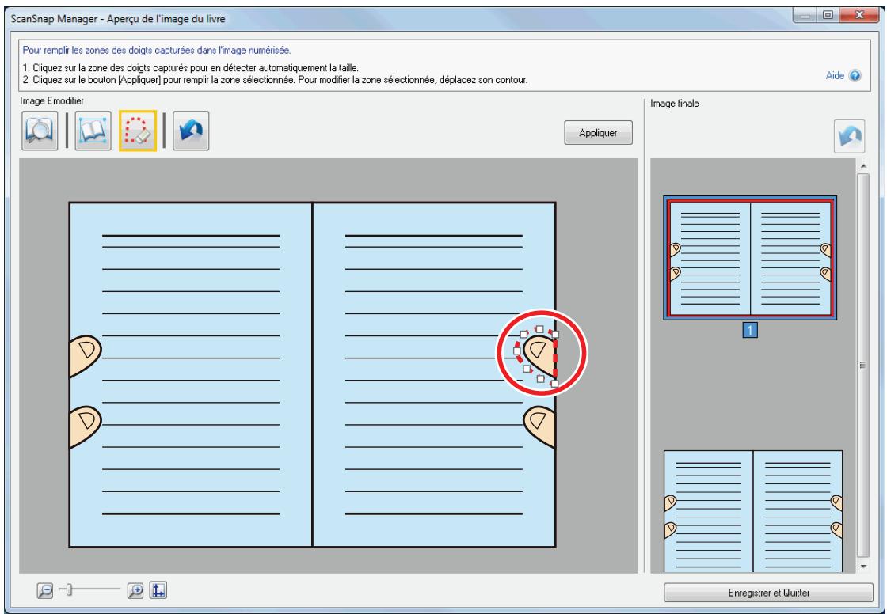887x614 pixels.
Task: Click the instruction line starting '2. Cliquez sur le bouton'
Action: click(x=275, y=80)
